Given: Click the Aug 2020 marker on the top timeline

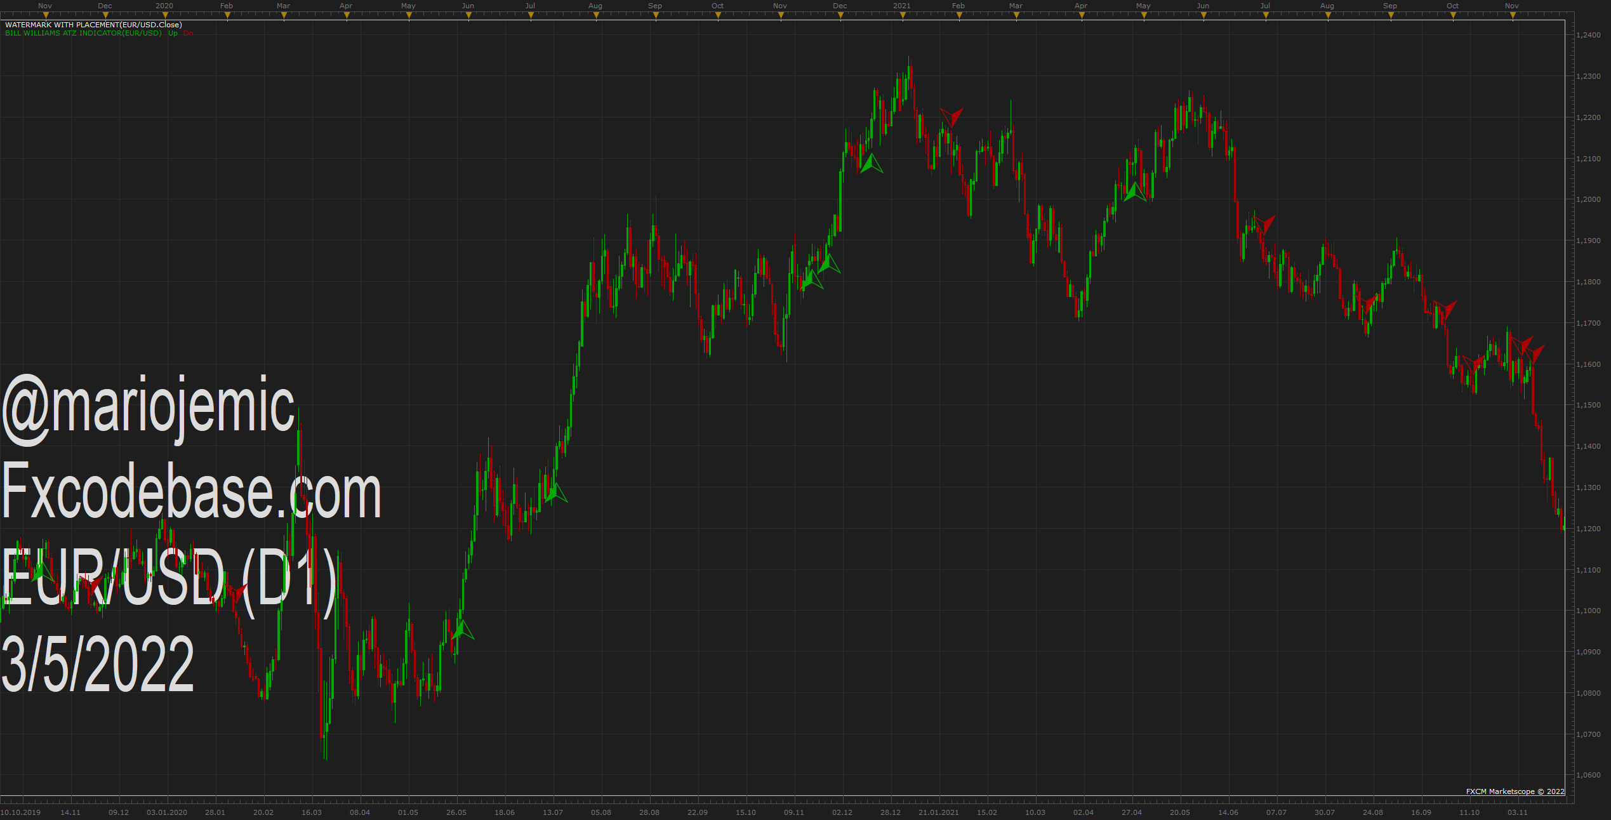Looking at the screenshot, I should click(x=595, y=6).
